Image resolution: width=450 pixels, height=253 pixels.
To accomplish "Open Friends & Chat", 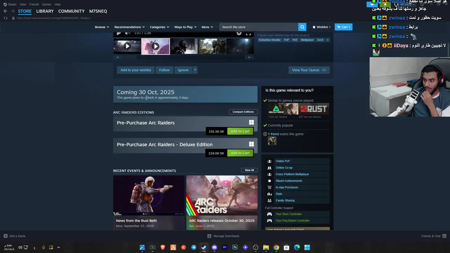I will (433, 236).
